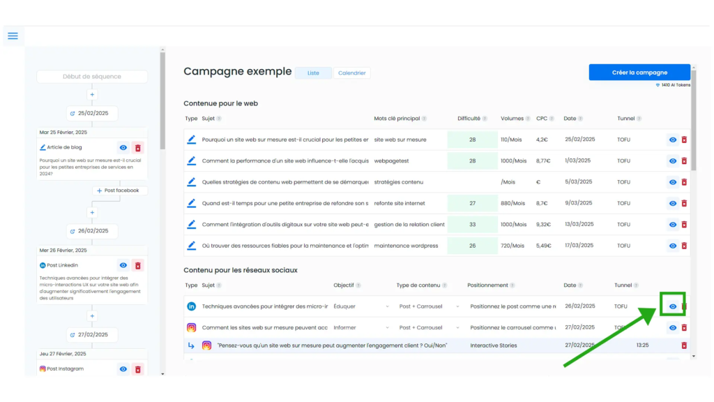Click the Créer la campagne button

(639, 73)
